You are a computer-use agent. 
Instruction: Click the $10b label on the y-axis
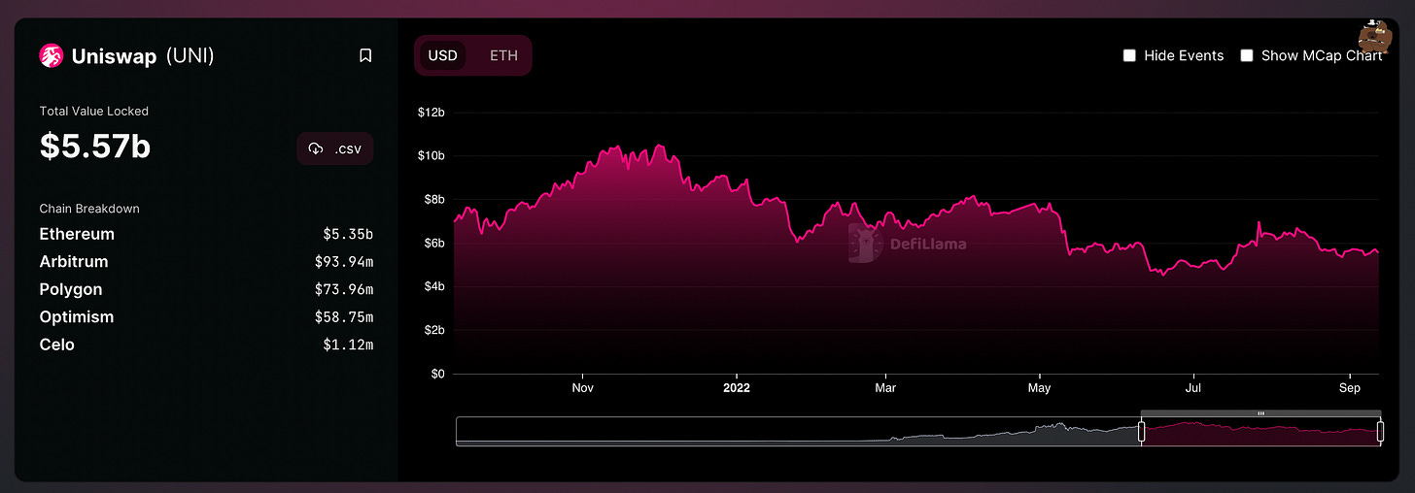pos(431,156)
